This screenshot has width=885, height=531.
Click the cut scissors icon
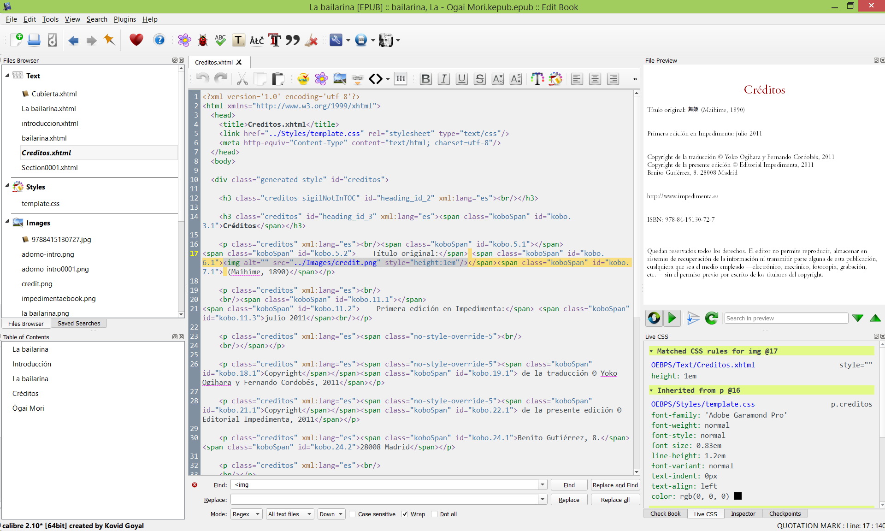(242, 79)
